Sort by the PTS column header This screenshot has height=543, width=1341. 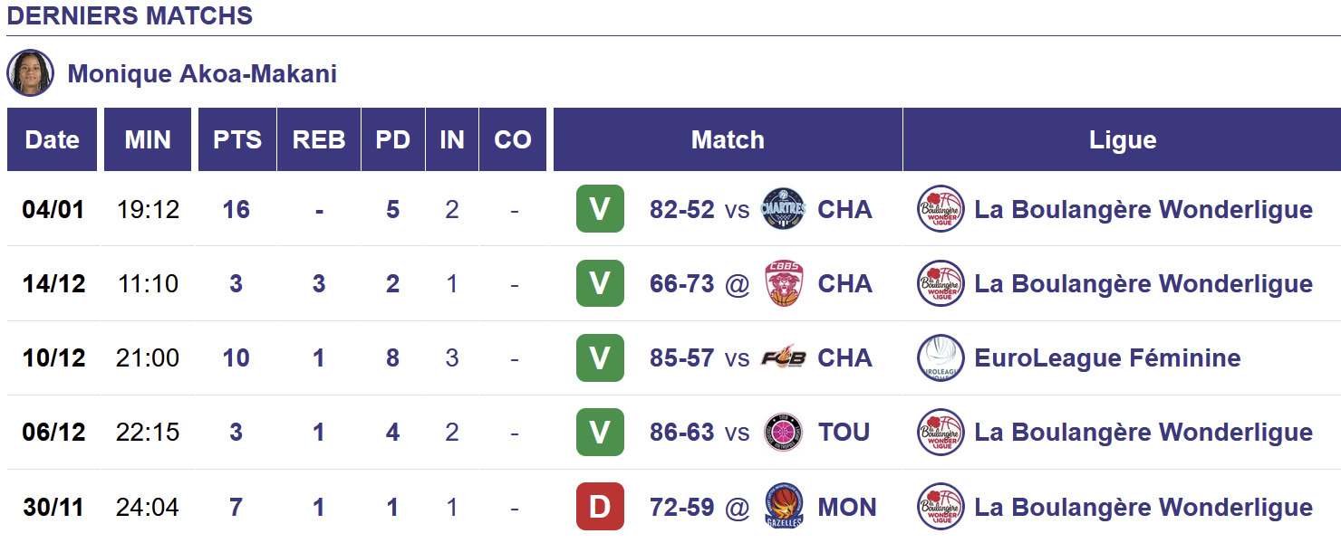[236, 139]
